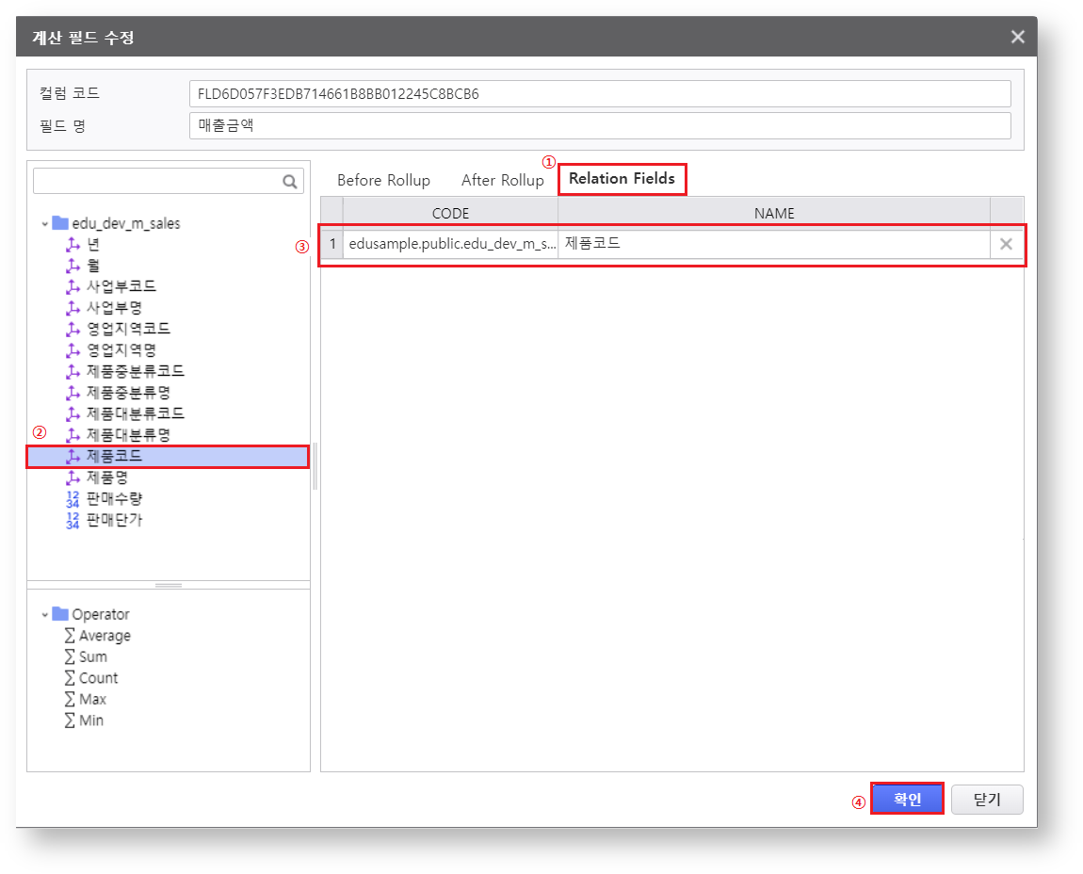Click the sigma icon beside Average
Screen dimensions: 1083x874
tap(69, 636)
